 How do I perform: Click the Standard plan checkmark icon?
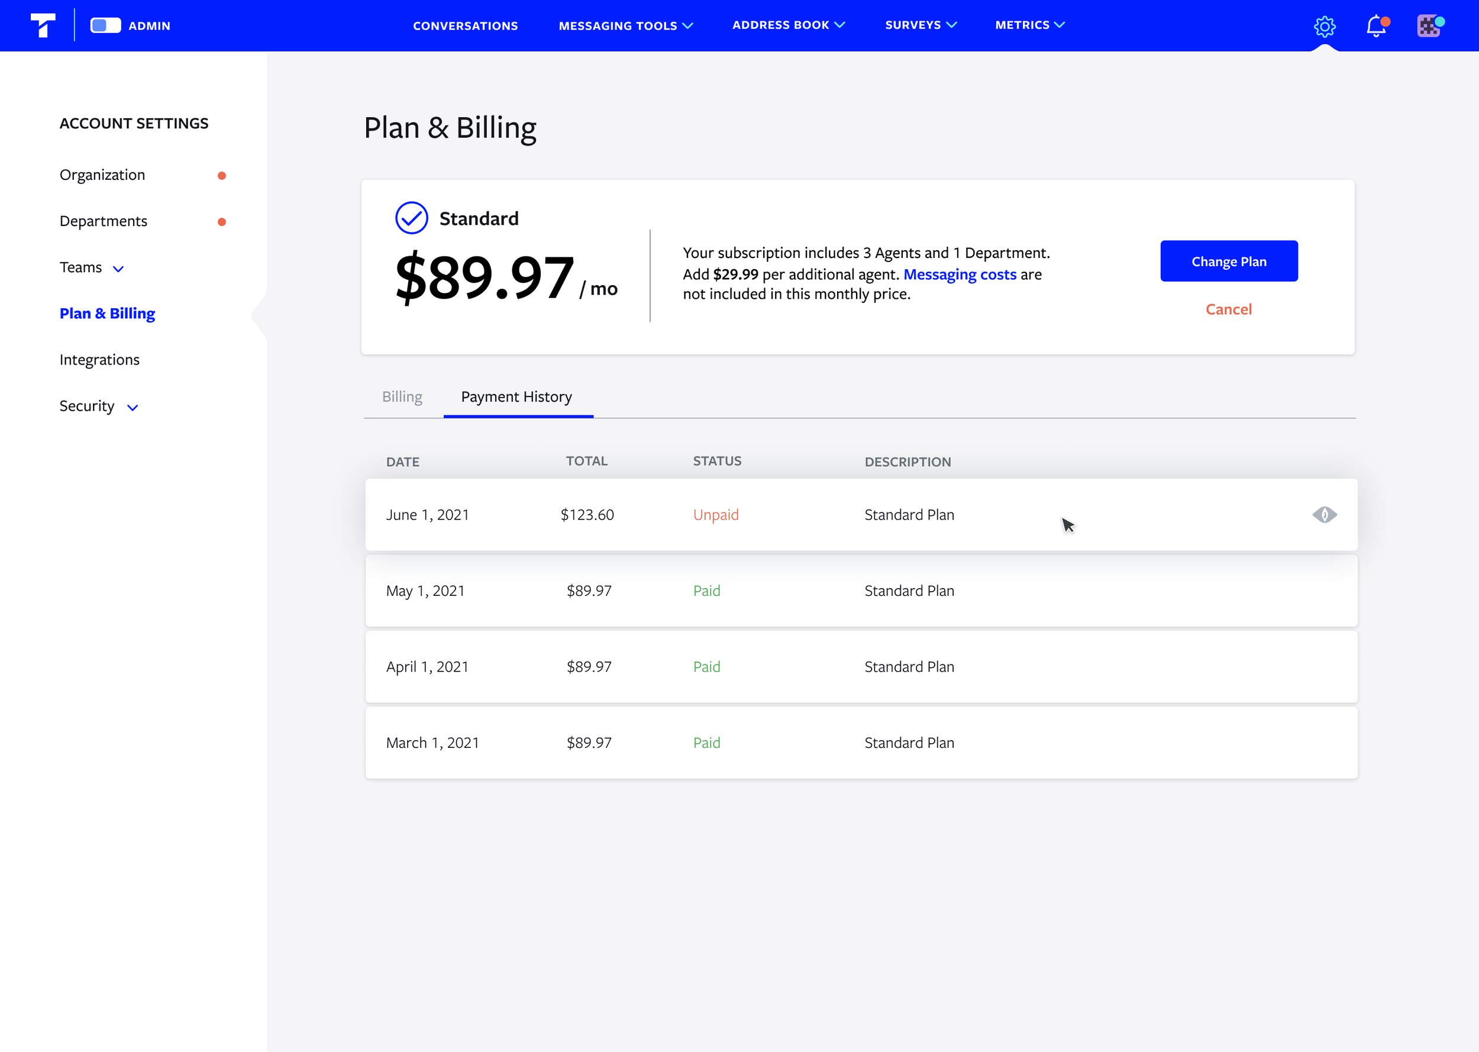(x=411, y=218)
